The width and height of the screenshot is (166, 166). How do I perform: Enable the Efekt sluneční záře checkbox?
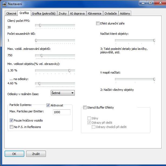(x=98, y=23)
